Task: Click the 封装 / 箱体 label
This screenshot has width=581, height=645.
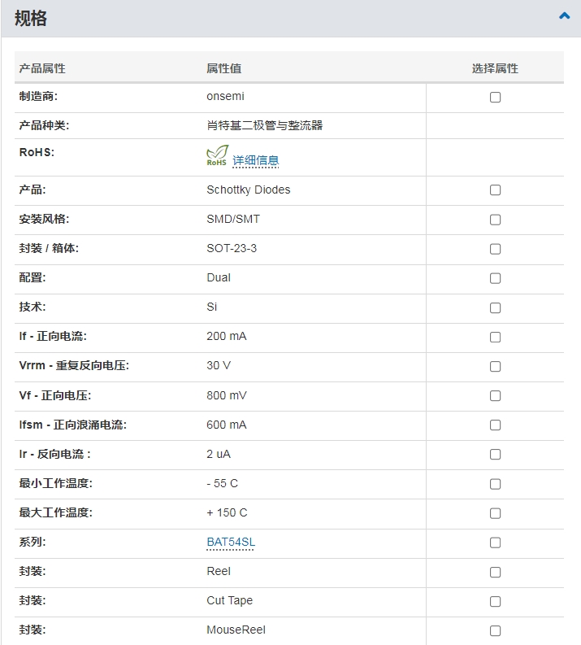Action: click(49, 248)
